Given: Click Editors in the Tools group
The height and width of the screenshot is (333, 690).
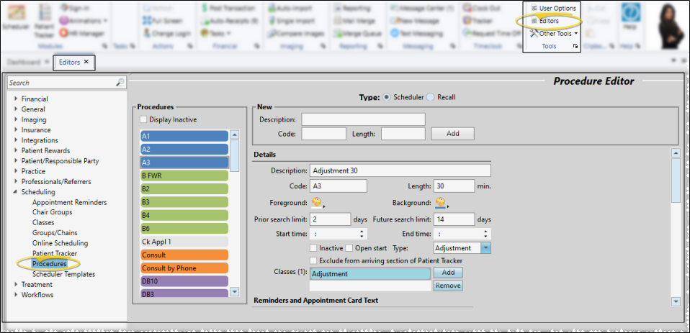Looking at the screenshot, I should (548, 21).
